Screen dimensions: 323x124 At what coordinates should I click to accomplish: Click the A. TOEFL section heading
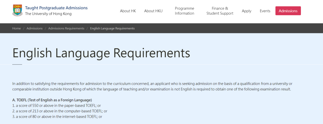pyautogui.click(x=52, y=100)
